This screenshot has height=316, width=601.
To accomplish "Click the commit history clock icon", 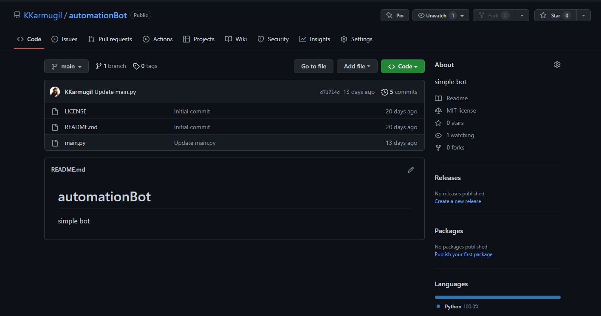I will click(x=385, y=92).
